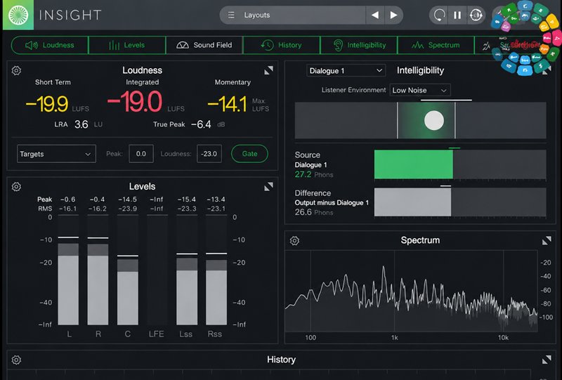Click the Peak target field showing 0.0
562x380 pixels.
click(x=141, y=154)
